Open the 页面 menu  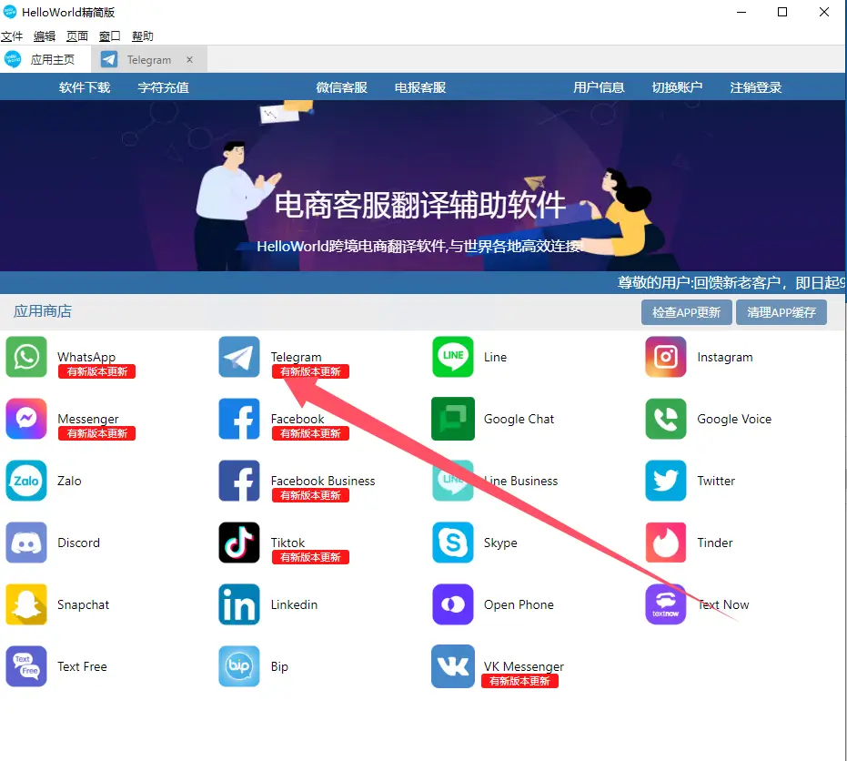pos(77,36)
